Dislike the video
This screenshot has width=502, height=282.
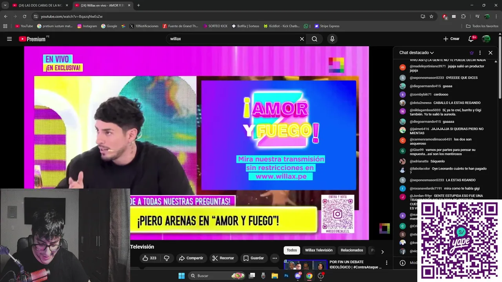pyautogui.click(x=167, y=258)
